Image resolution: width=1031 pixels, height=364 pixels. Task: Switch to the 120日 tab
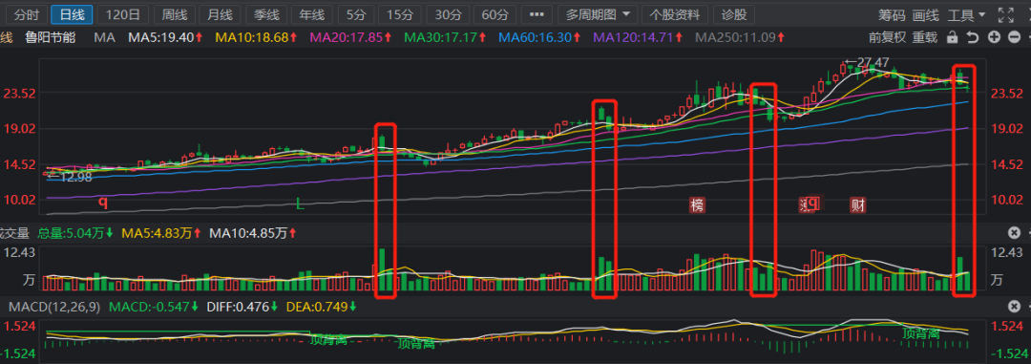(123, 14)
